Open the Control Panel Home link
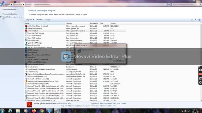This screenshot has height=113, width=202. [9, 9]
